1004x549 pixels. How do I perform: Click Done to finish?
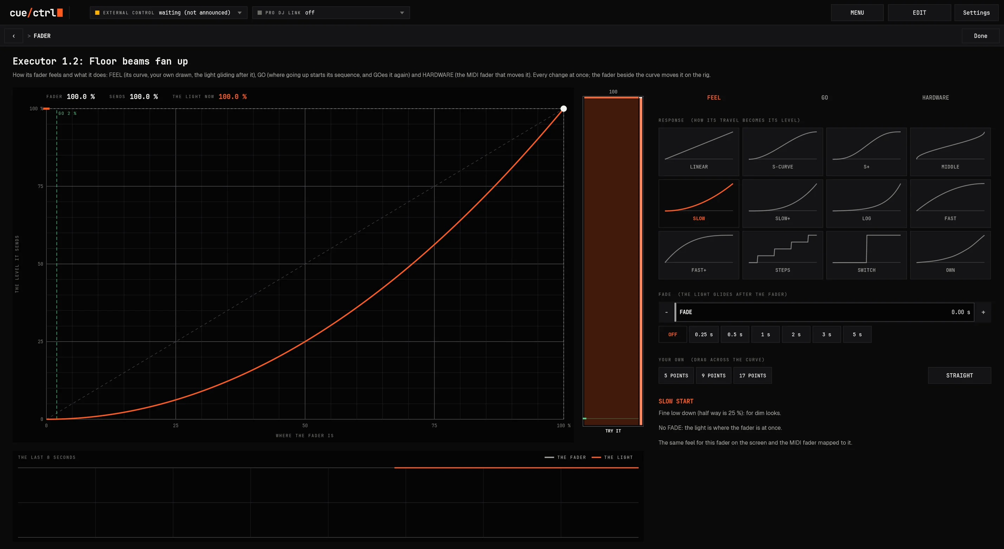click(980, 36)
